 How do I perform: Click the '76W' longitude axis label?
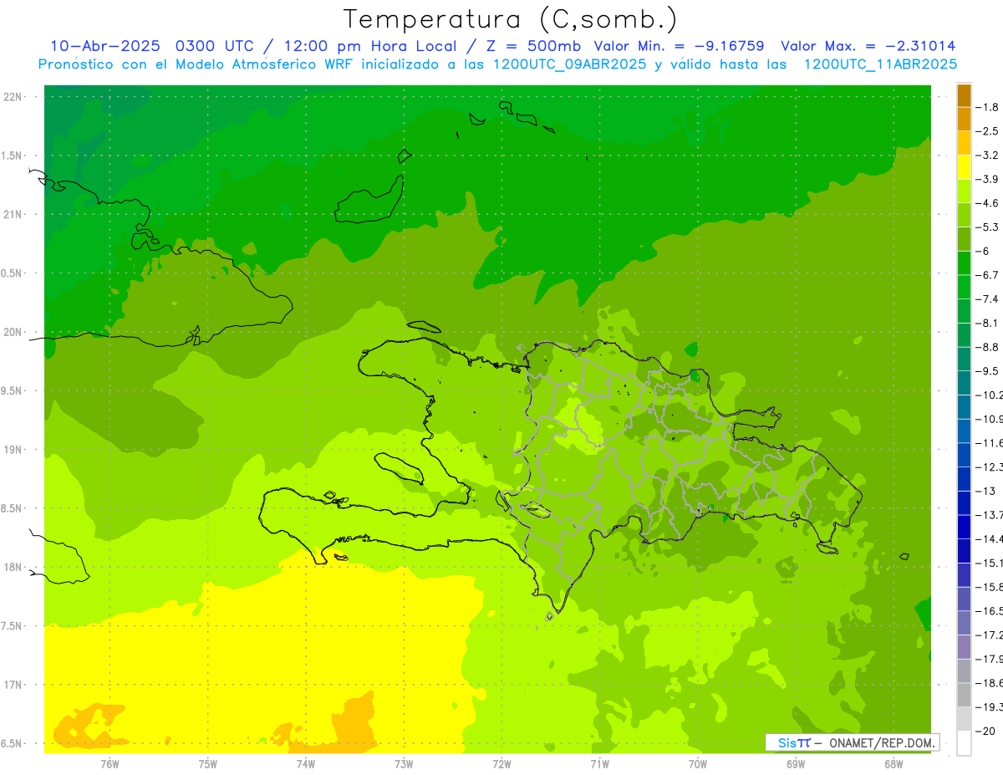(x=109, y=764)
